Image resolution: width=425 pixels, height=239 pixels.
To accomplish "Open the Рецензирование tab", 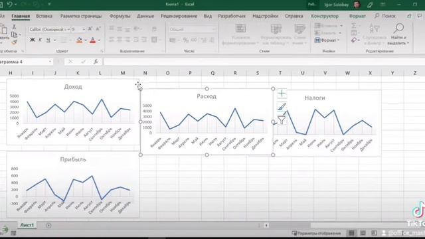I will pos(179,16).
